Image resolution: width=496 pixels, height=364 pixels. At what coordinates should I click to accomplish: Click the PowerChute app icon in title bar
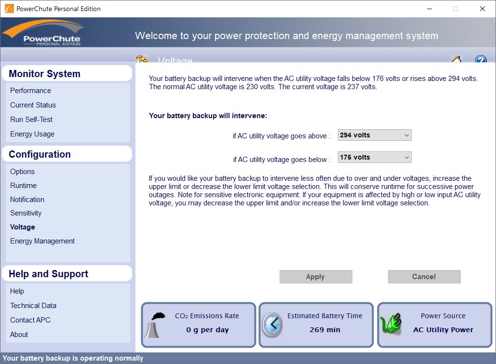(10, 9)
